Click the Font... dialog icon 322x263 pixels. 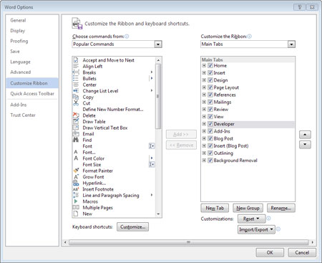76,152
